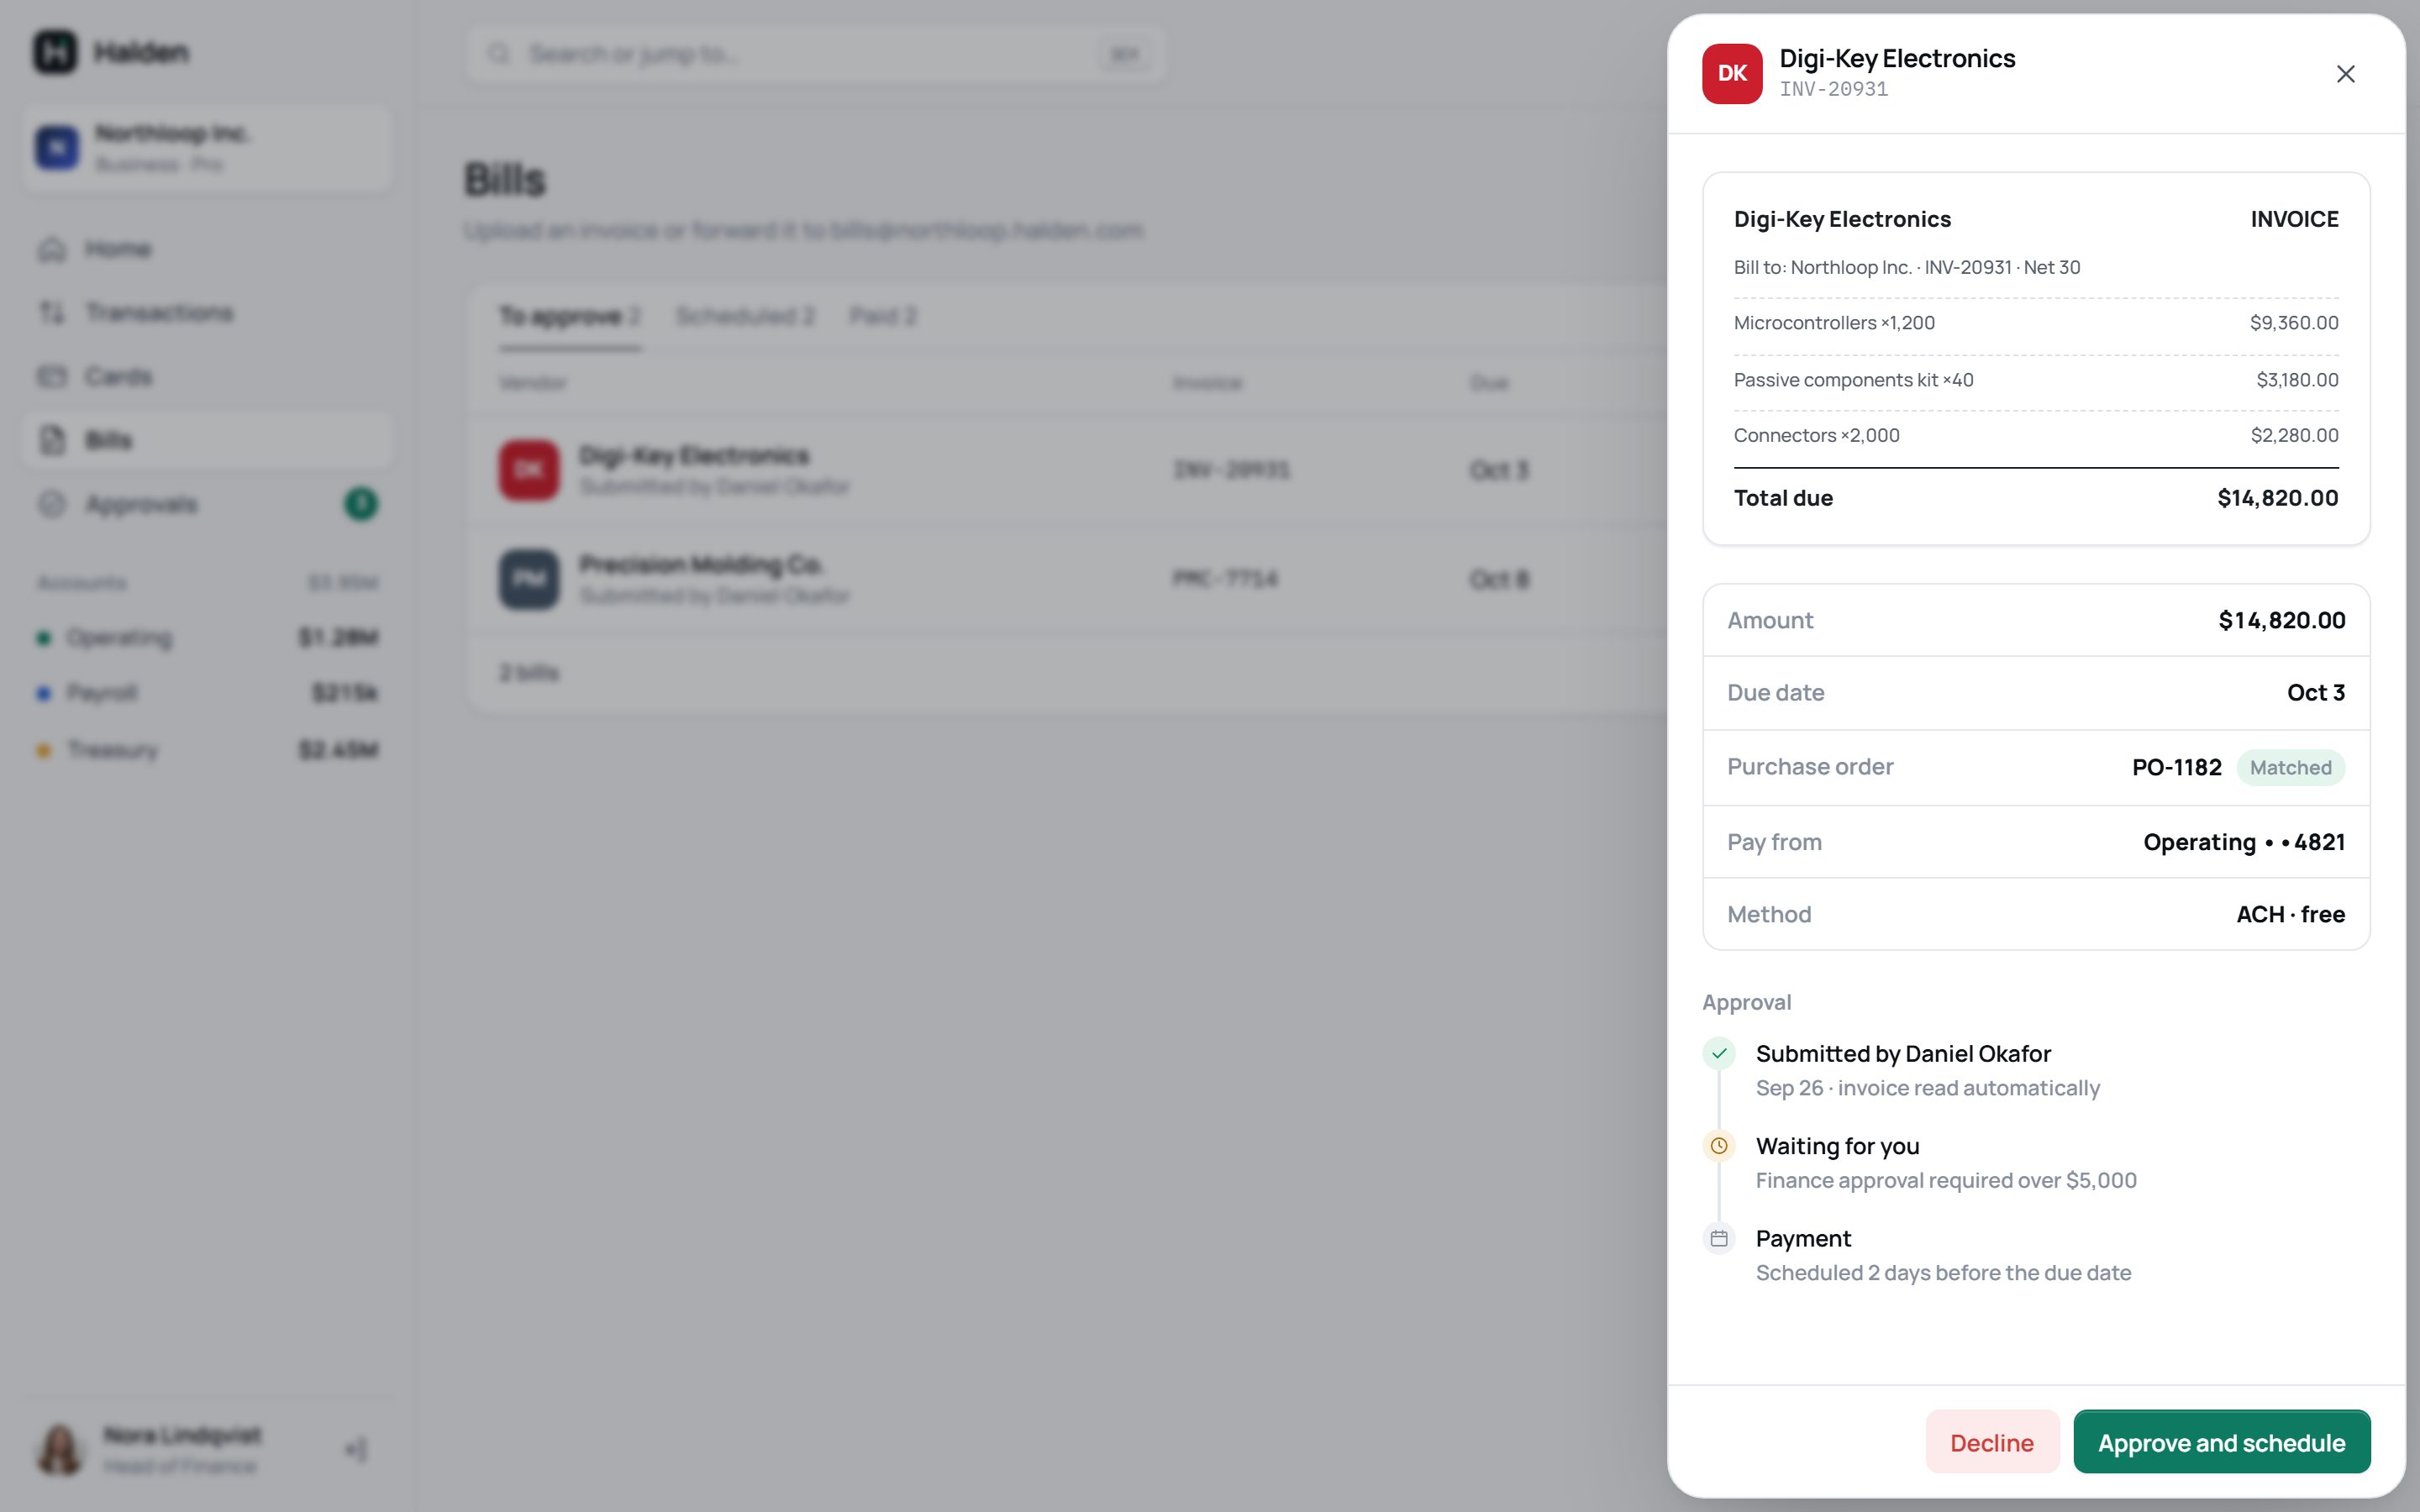
Task: Open Transactions in the sidebar
Action: [207, 313]
